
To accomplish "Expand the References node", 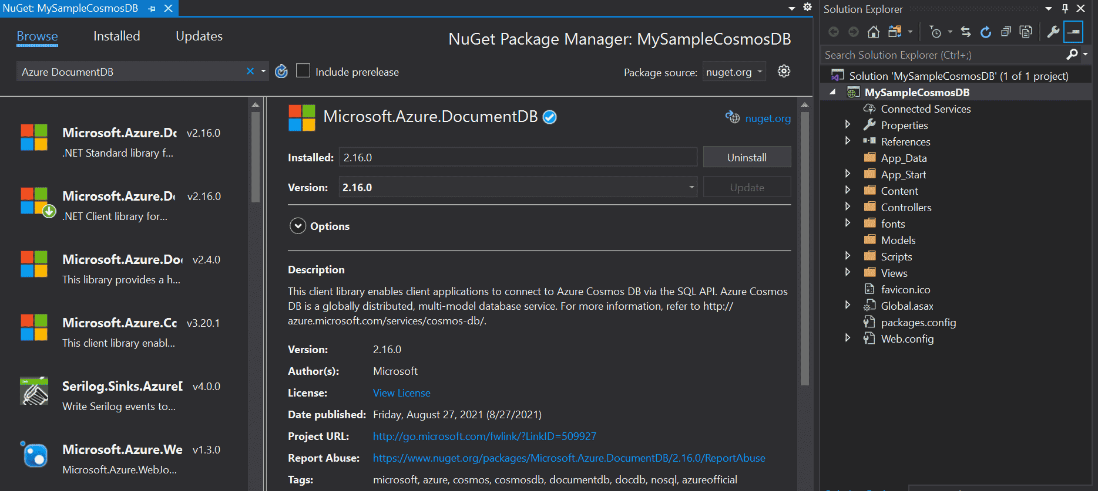I will pyautogui.click(x=848, y=141).
